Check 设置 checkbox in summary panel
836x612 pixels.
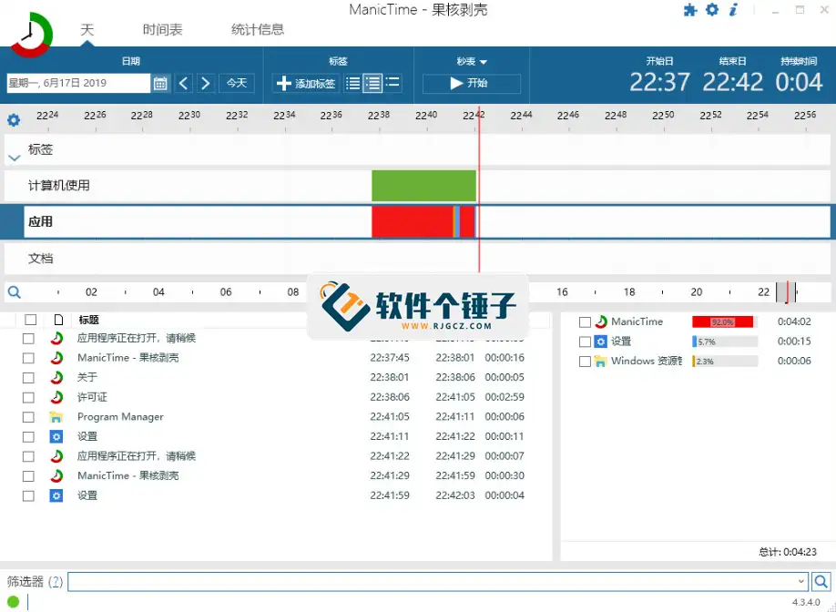tap(585, 342)
